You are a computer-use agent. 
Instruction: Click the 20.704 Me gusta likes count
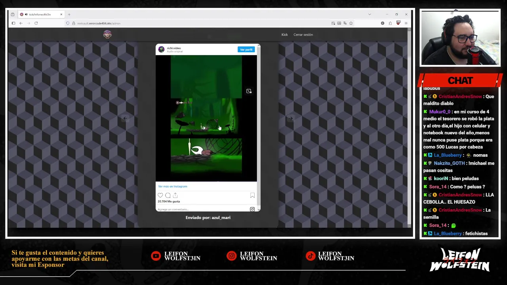click(x=169, y=201)
